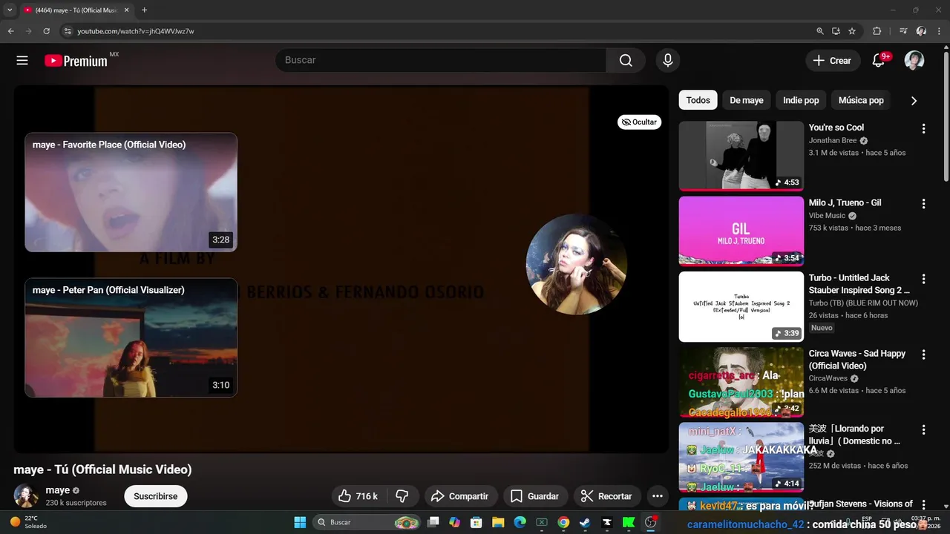Install app icon in address bar
The height and width of the screenshot is (534, 950).
point(836,31)
